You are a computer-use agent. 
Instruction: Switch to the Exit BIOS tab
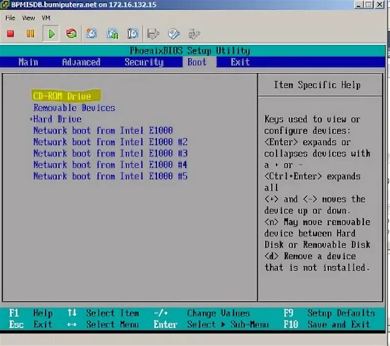240,62
